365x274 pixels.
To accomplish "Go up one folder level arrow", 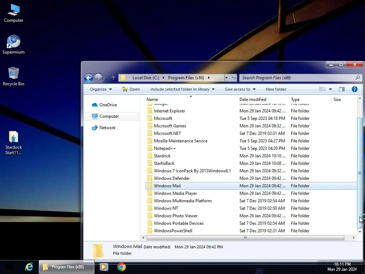I will pos(113,78).
